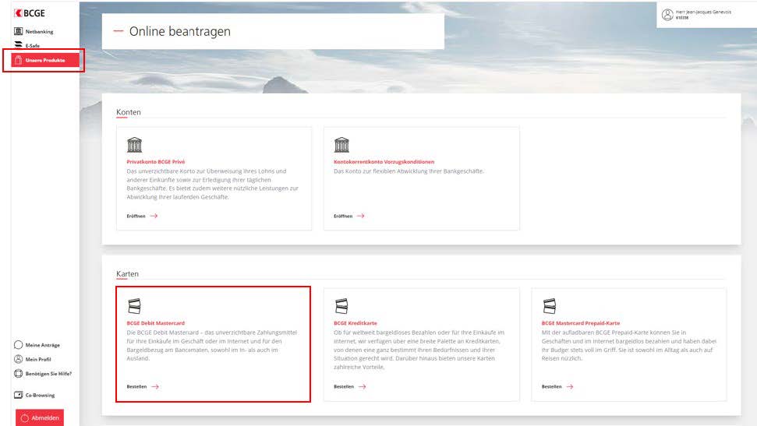Click the power icon in Abmelden
757x426 pixels.
click(x=25, y=417)
